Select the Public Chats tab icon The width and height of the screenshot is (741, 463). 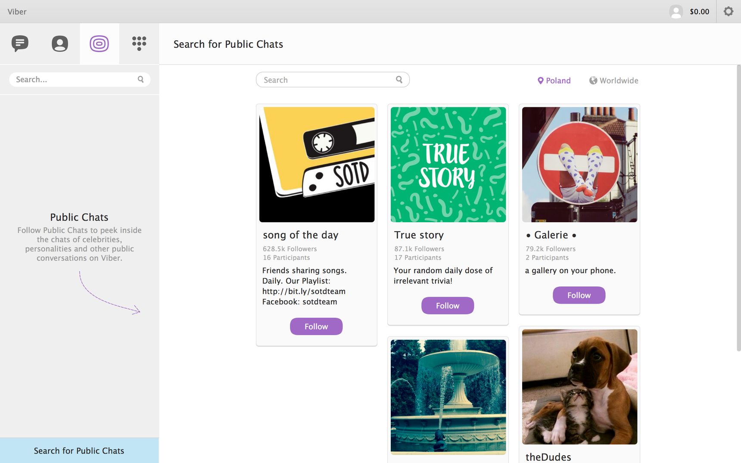coord(99,44)
